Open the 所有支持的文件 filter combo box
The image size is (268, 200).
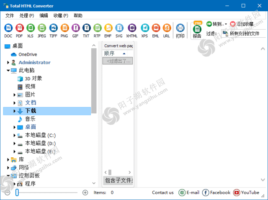[x=244, y=33]
